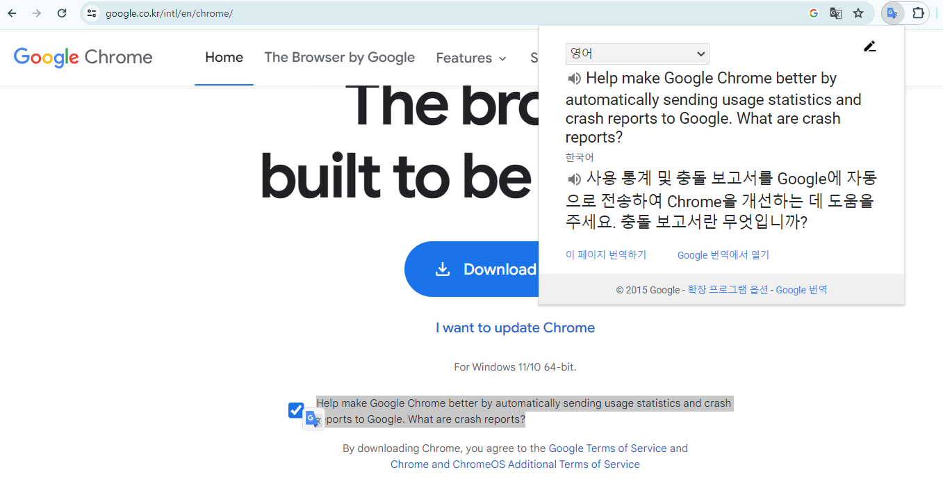Click the Google Chrome logo
Viewport: 943px width, 486px height.
click(83, 57)
